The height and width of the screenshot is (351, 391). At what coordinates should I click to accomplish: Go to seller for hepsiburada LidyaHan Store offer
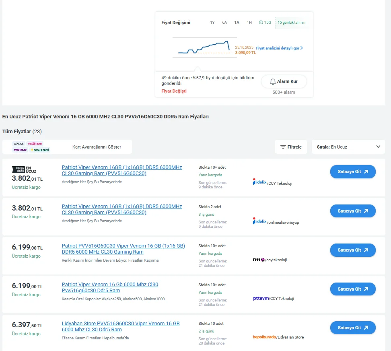coord(353,328)
